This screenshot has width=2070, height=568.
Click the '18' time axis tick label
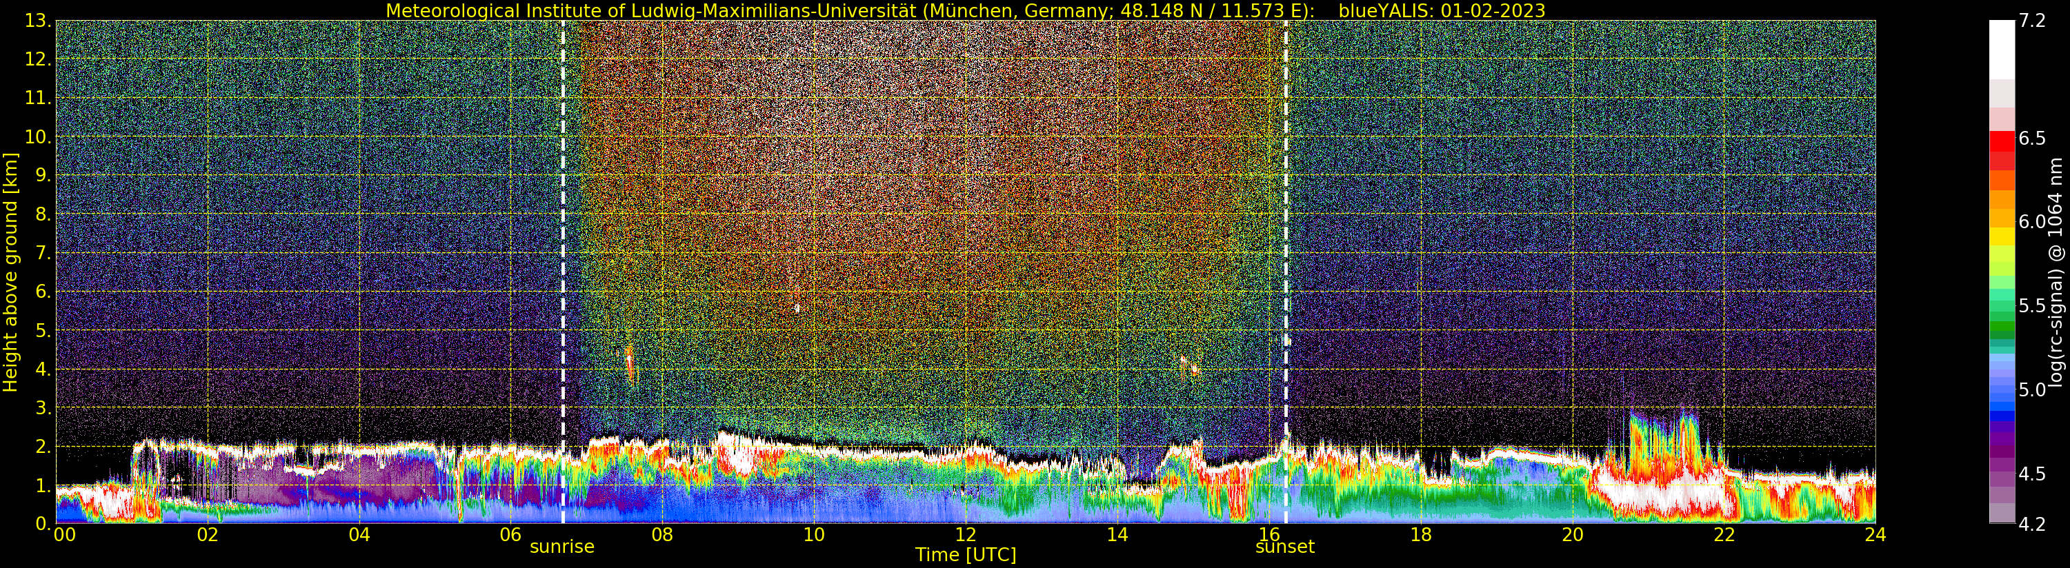pyautogui.click(x=1421, y=534)
